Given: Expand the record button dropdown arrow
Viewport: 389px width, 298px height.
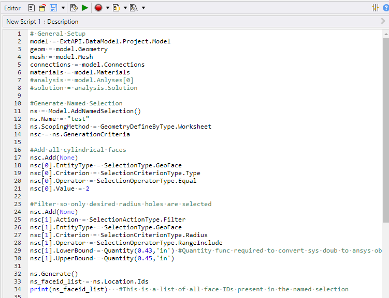Looking at the screenshot, I should click(108, 8).
